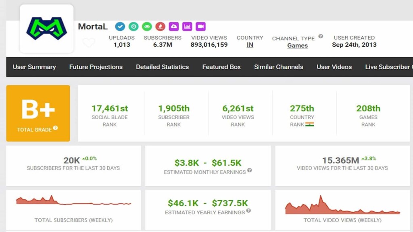Screen dimensions: 413x232
Task: Open the Live Subscriber Count tab
Action: pos(389,67)
